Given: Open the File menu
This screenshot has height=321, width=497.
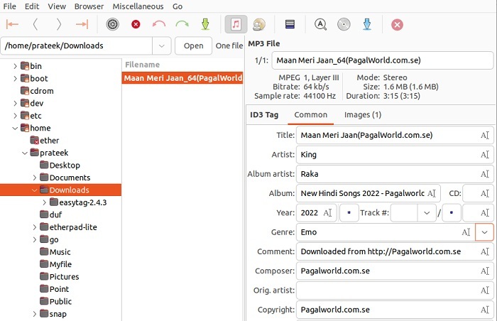Looking at the screenshot, I should (9, 6).
